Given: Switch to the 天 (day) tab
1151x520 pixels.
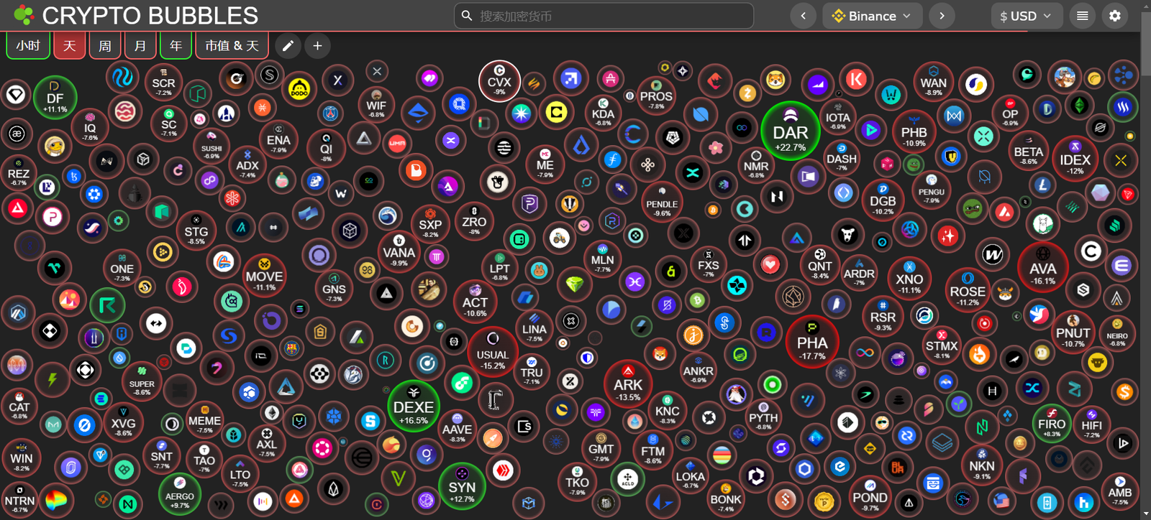Looking at the screenshot, I should pyautogui.click(x=69, y=45).
